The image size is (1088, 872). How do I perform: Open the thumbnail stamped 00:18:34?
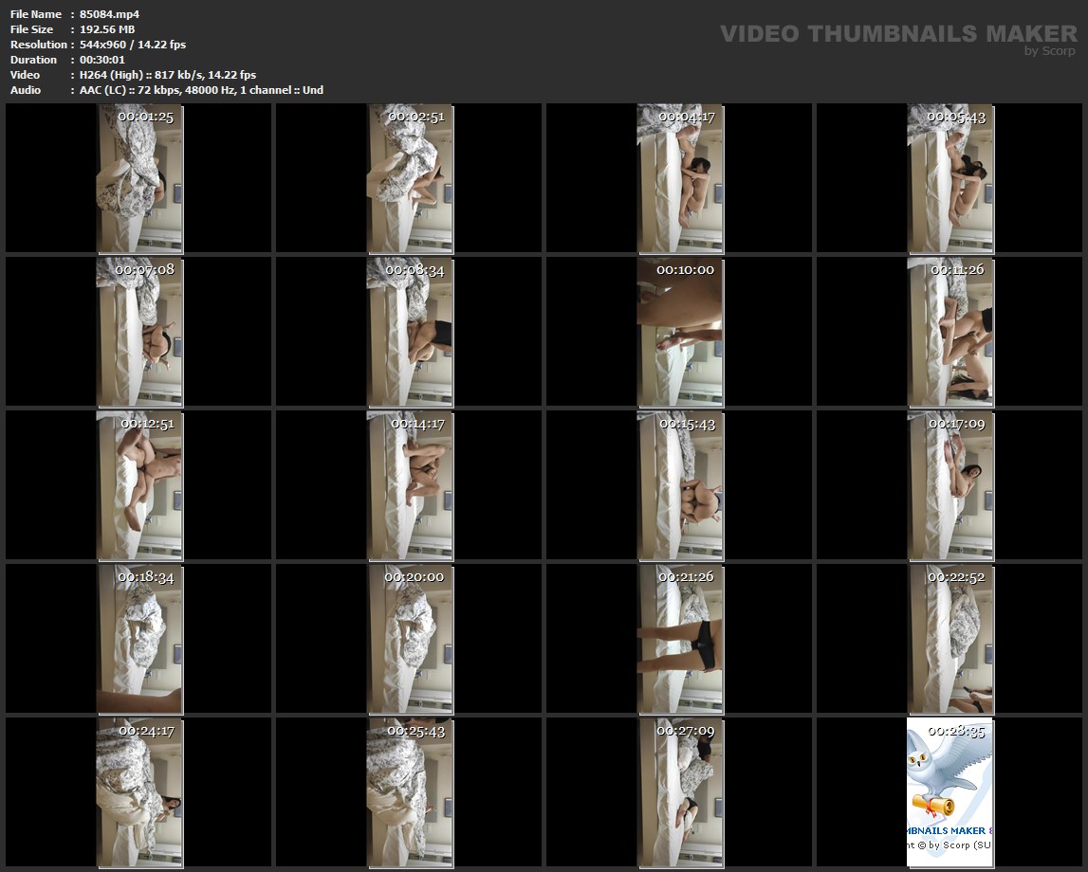tap(139, 639)
